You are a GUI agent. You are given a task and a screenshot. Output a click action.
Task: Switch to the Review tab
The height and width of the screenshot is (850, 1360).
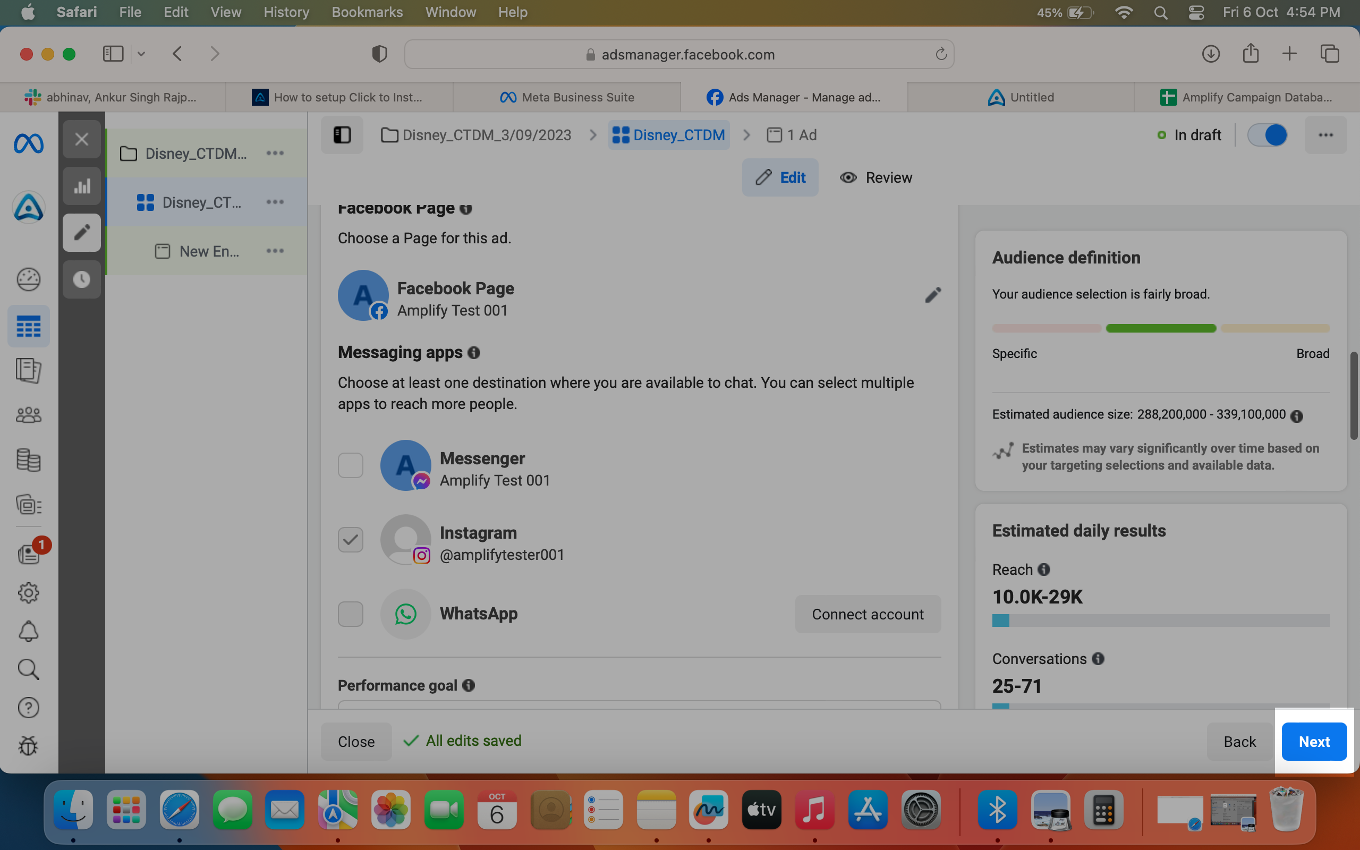875,177
